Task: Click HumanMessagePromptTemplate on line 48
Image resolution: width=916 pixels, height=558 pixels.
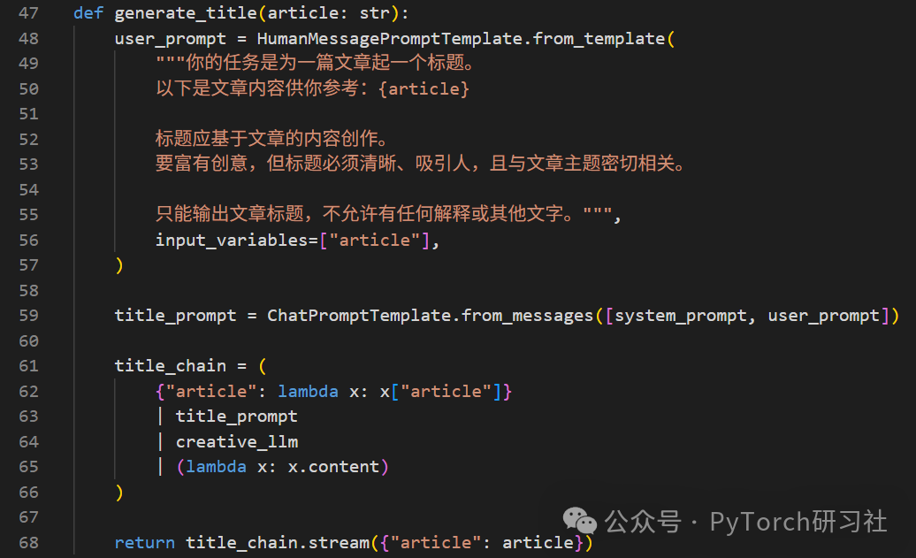Action: tap(390, 39)
